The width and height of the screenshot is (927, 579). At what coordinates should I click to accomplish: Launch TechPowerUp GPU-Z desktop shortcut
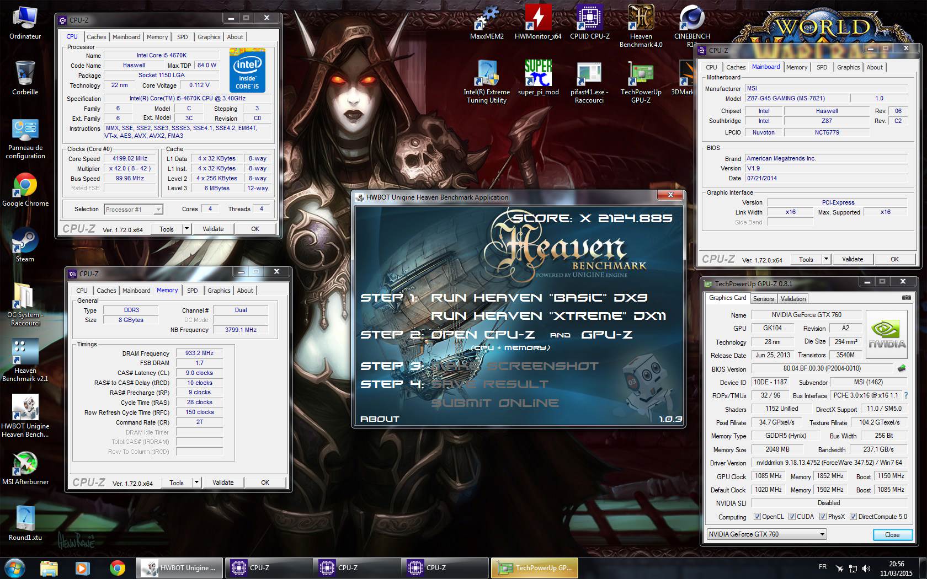point(641,82)
